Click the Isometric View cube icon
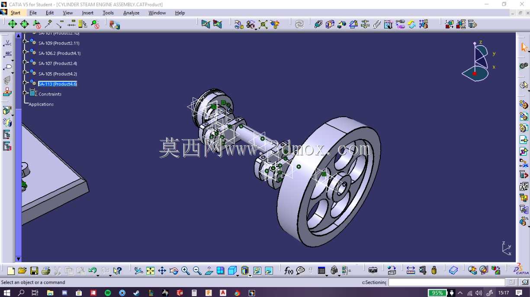 [x=232, y=271]
